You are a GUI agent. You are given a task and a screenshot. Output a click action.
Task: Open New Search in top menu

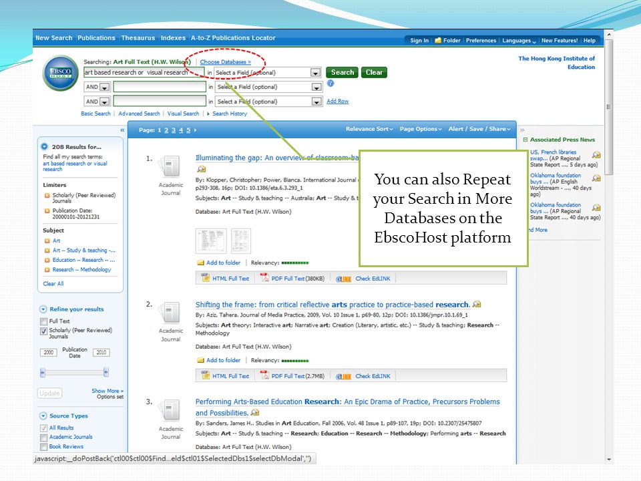(53, 37)
